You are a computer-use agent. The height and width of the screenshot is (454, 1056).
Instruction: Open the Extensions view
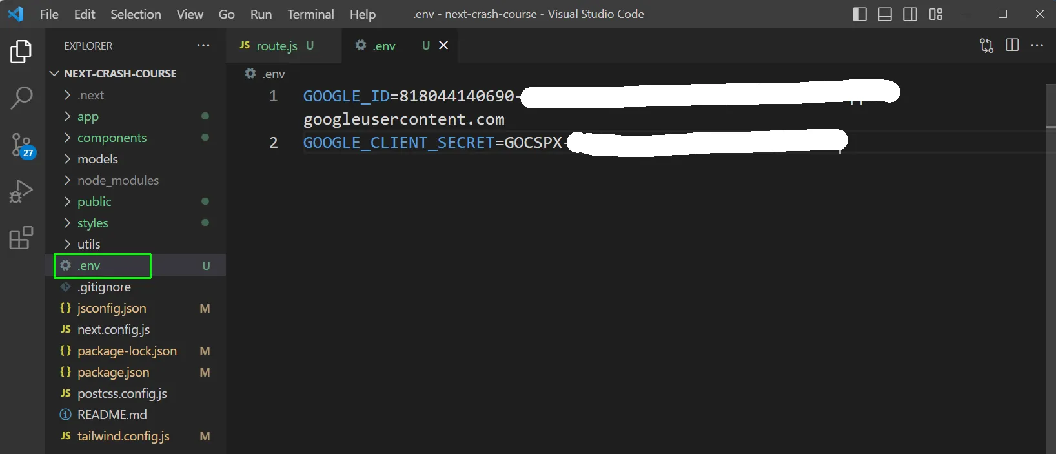pyautogui.click(x=21, y=238)
